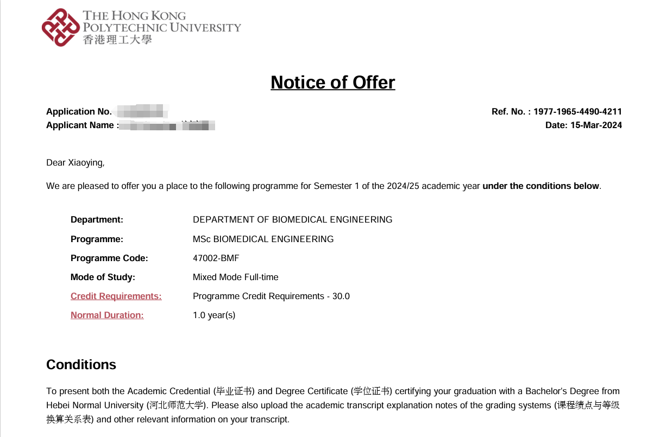Click the blurred Applicant Name value
The image size is (660, 437).
(x=167, y=125)
